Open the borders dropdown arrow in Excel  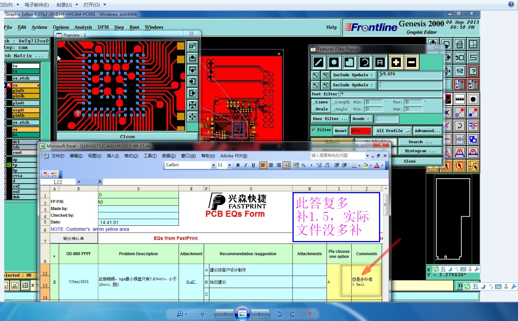(359, 165)
